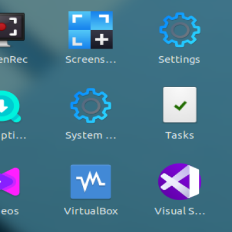Screen dimensions: 232x232
Task: Open the magenta video player icon
Action: [x=10, y=182]
